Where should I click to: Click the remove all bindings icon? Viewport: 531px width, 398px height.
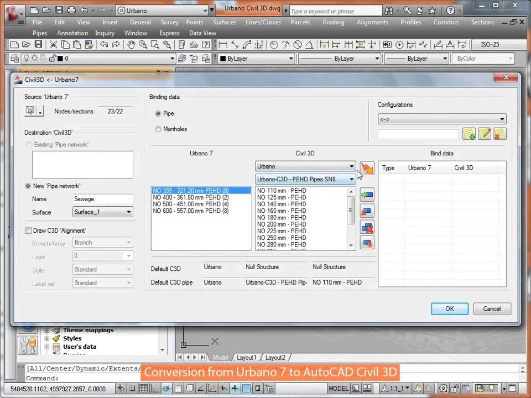pyautogui.click(x=367, y=227)
